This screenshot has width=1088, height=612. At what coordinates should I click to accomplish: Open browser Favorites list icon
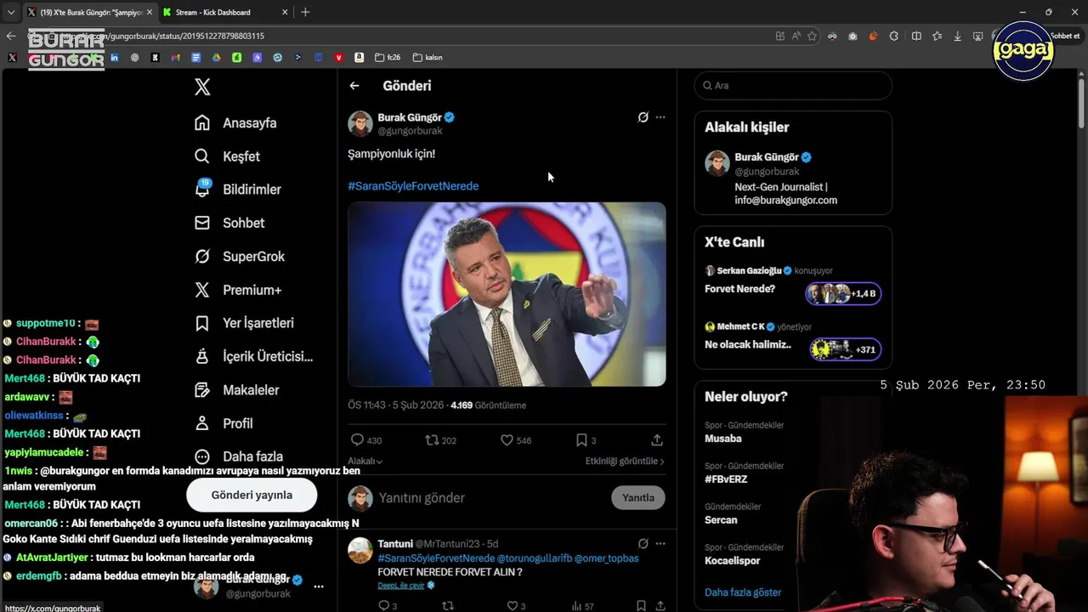point(937,36)
